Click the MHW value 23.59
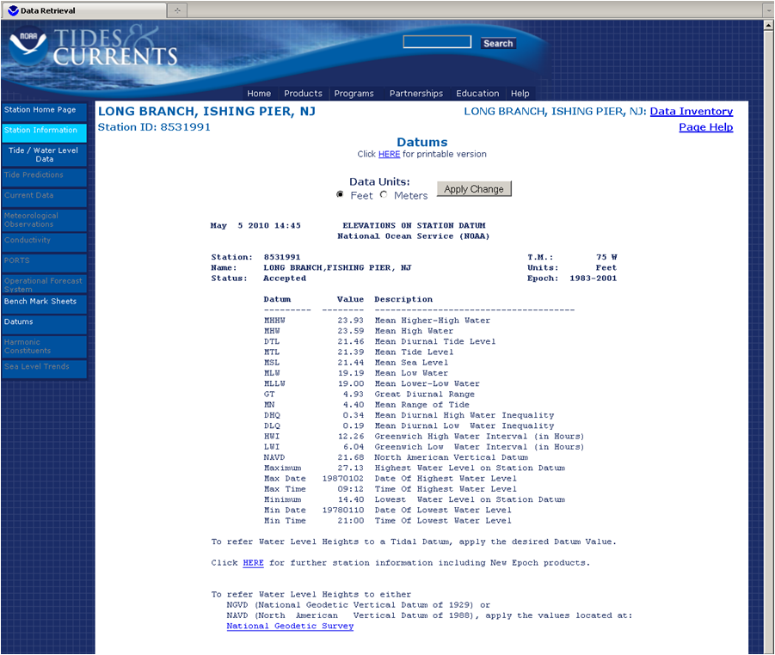The image size is (775, 655). click(x=350, y=331)
